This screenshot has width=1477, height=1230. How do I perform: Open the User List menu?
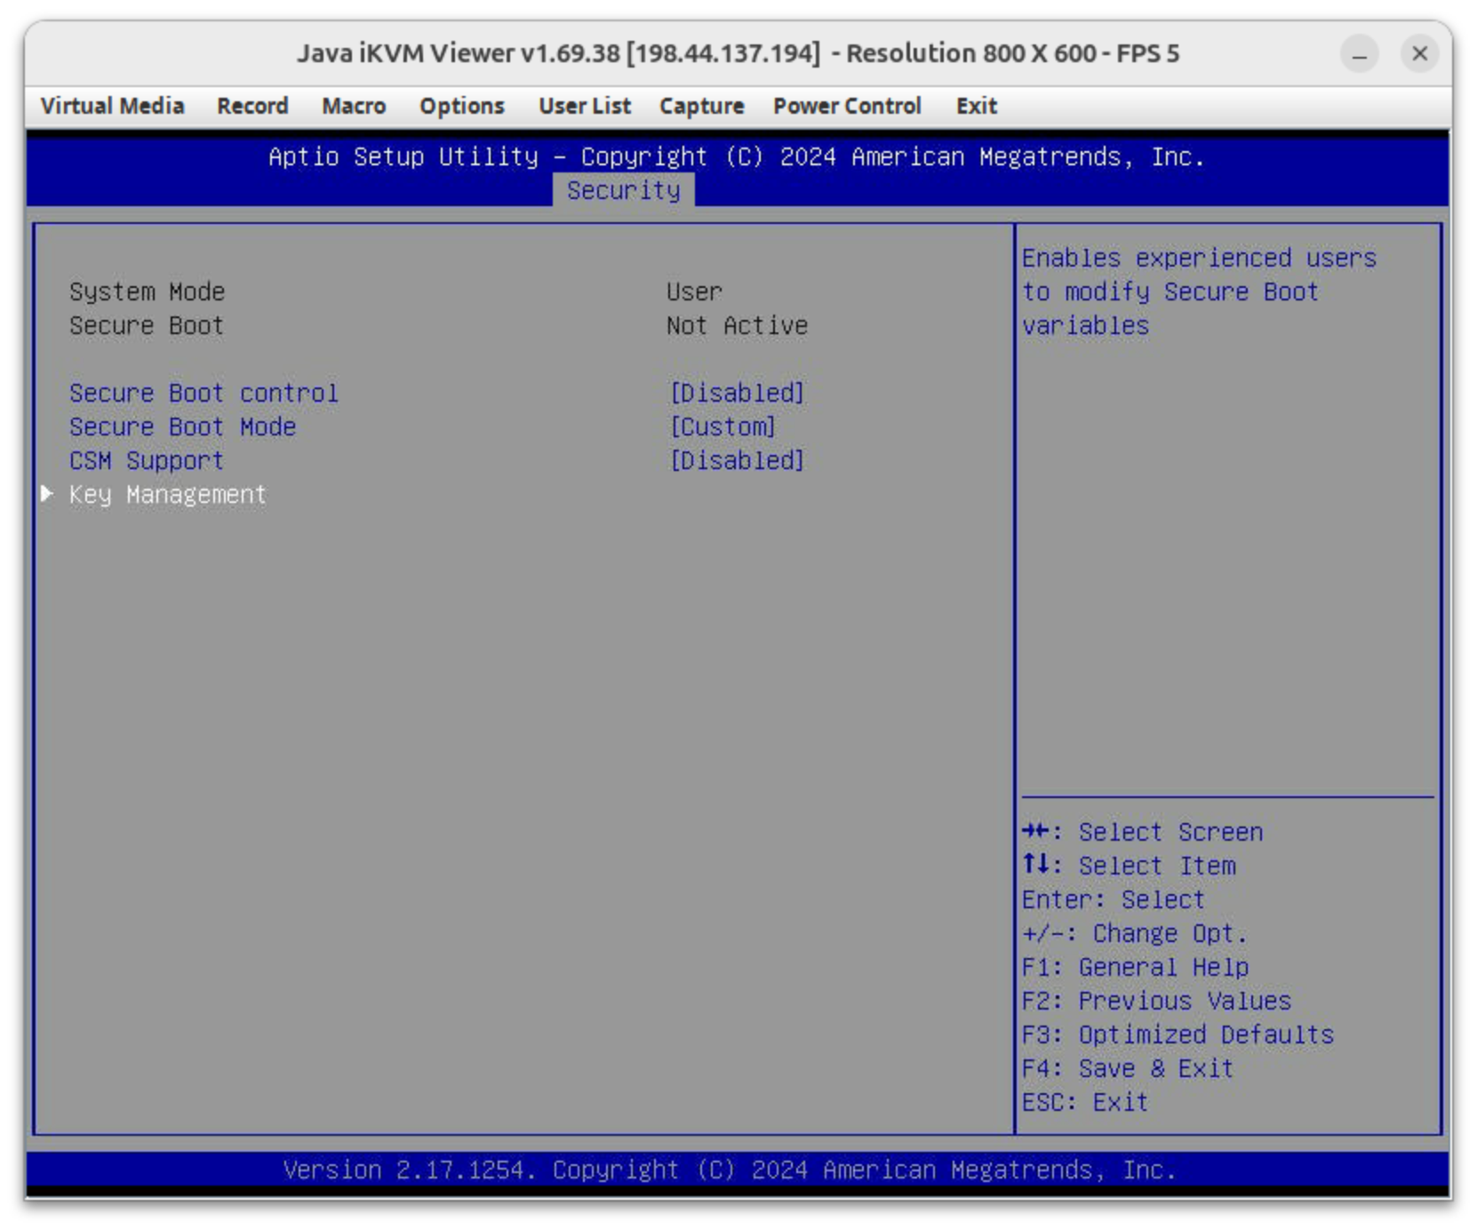coord(584,106)
